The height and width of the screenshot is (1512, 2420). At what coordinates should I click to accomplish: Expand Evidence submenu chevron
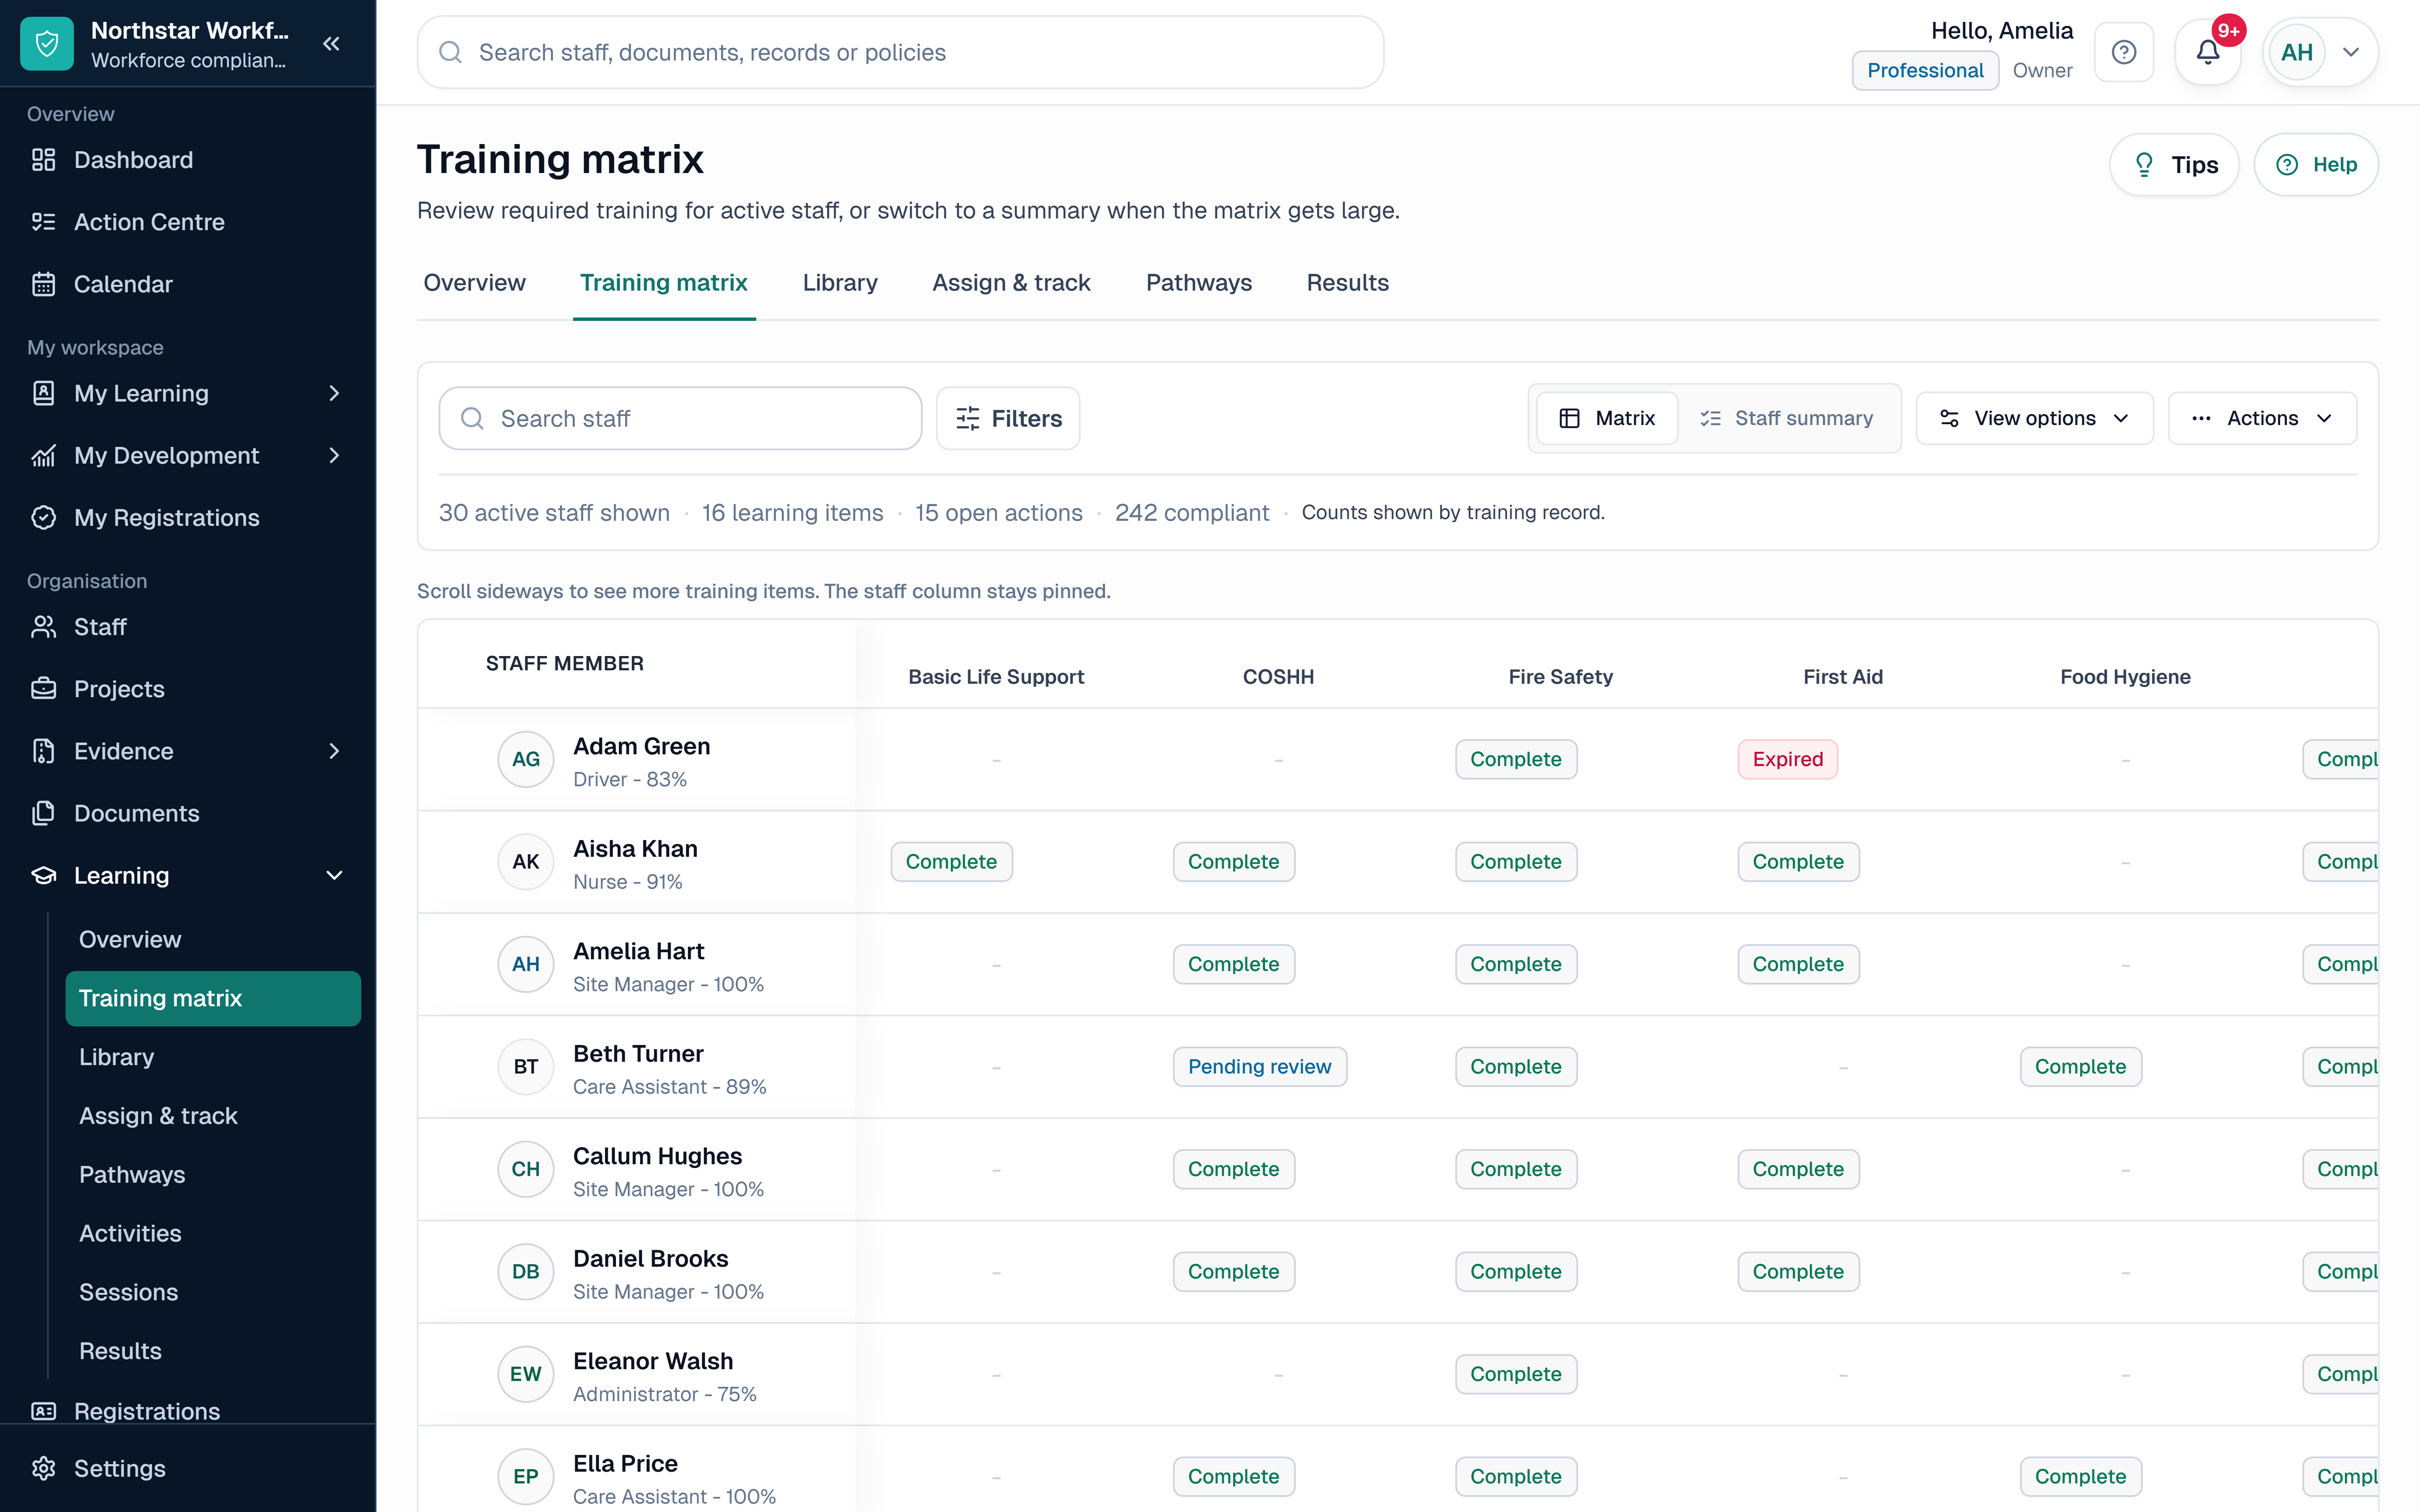(334, 751)
